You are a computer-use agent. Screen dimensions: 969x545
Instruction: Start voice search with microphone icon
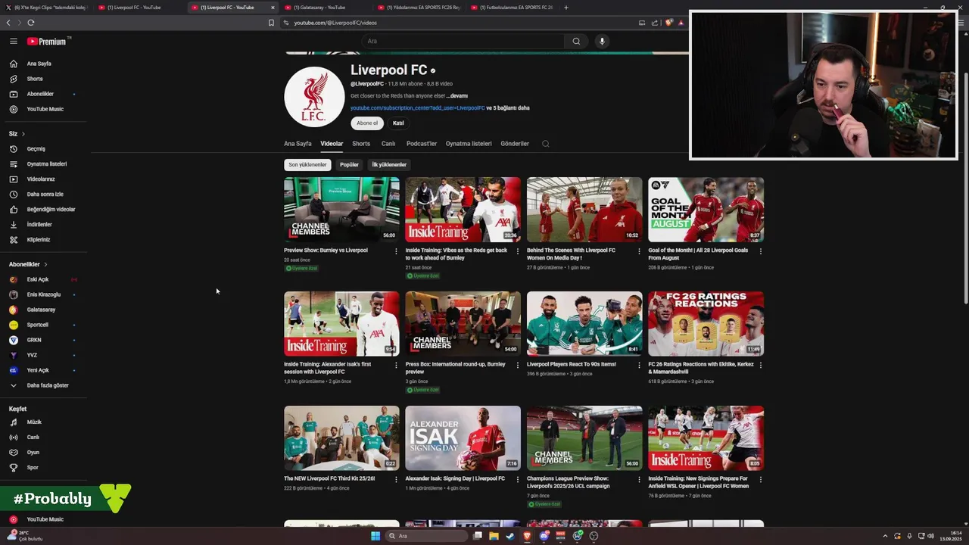tap(602, 42)
